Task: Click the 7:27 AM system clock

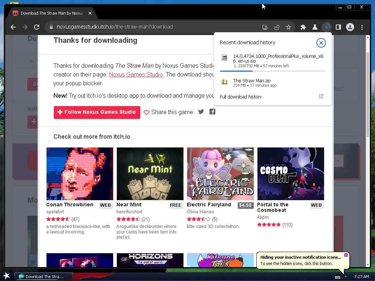Action: 361,277
